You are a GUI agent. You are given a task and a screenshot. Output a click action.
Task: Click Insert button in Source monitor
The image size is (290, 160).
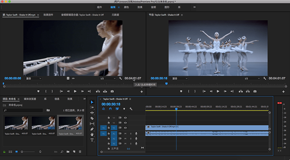(98, 91)
